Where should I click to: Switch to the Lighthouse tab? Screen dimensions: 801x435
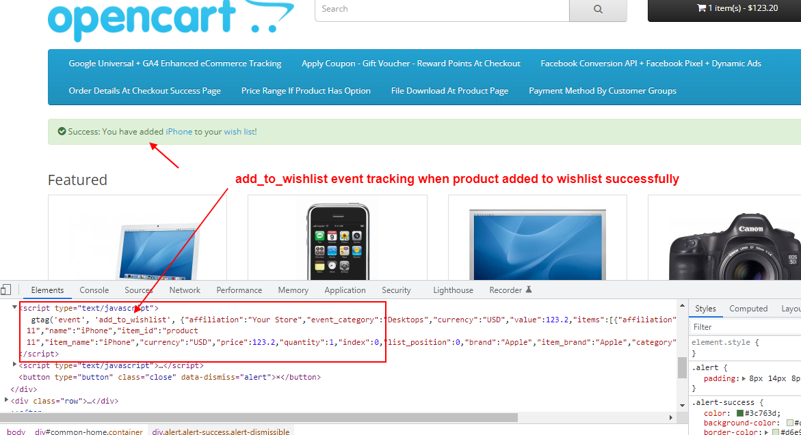pyautogui.click(x=453, y=290)
